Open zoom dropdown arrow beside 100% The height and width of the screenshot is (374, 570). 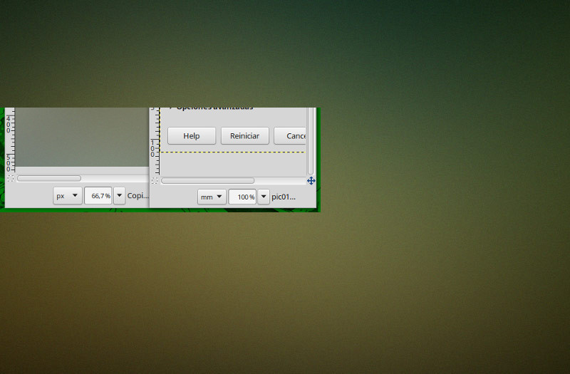(x=264, y=197)
